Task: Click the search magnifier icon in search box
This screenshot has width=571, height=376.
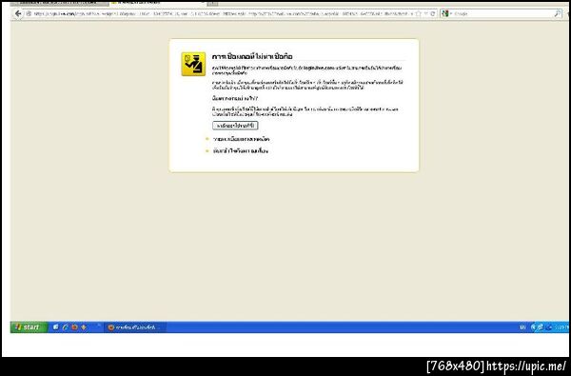Action: (558, 13)
